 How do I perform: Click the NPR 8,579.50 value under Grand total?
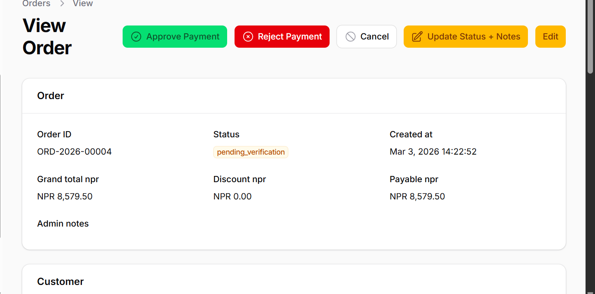click(x=65, y=197)
